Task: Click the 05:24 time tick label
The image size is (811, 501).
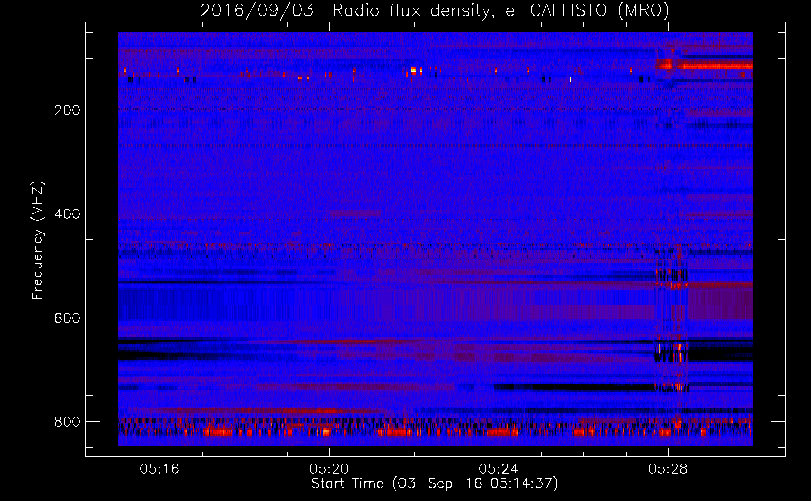Action: [499, 469]
